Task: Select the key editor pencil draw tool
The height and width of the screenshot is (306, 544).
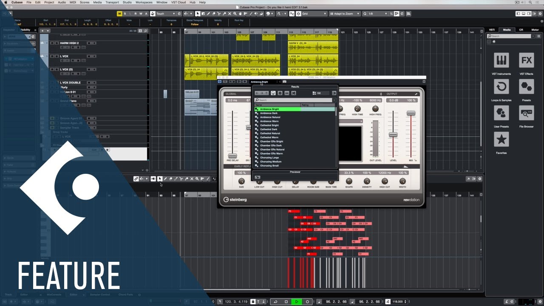Action: click(x=165, y=179)
